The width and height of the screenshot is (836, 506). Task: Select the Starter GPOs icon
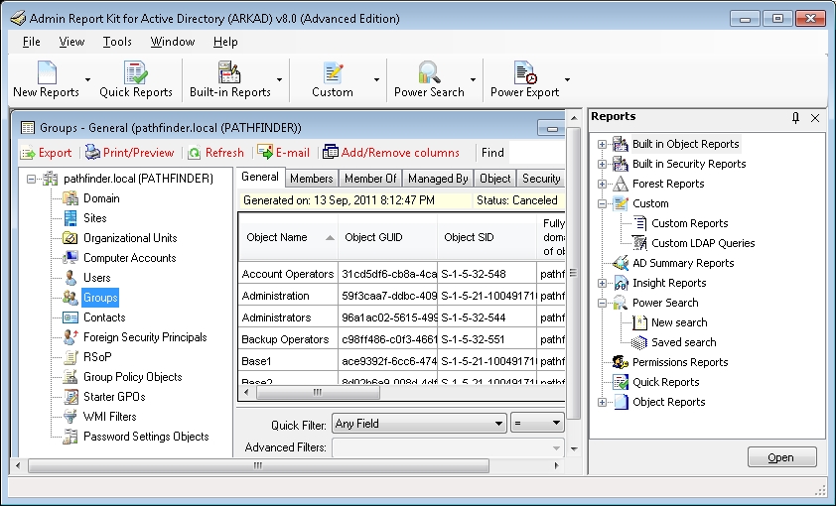(70, 397)
